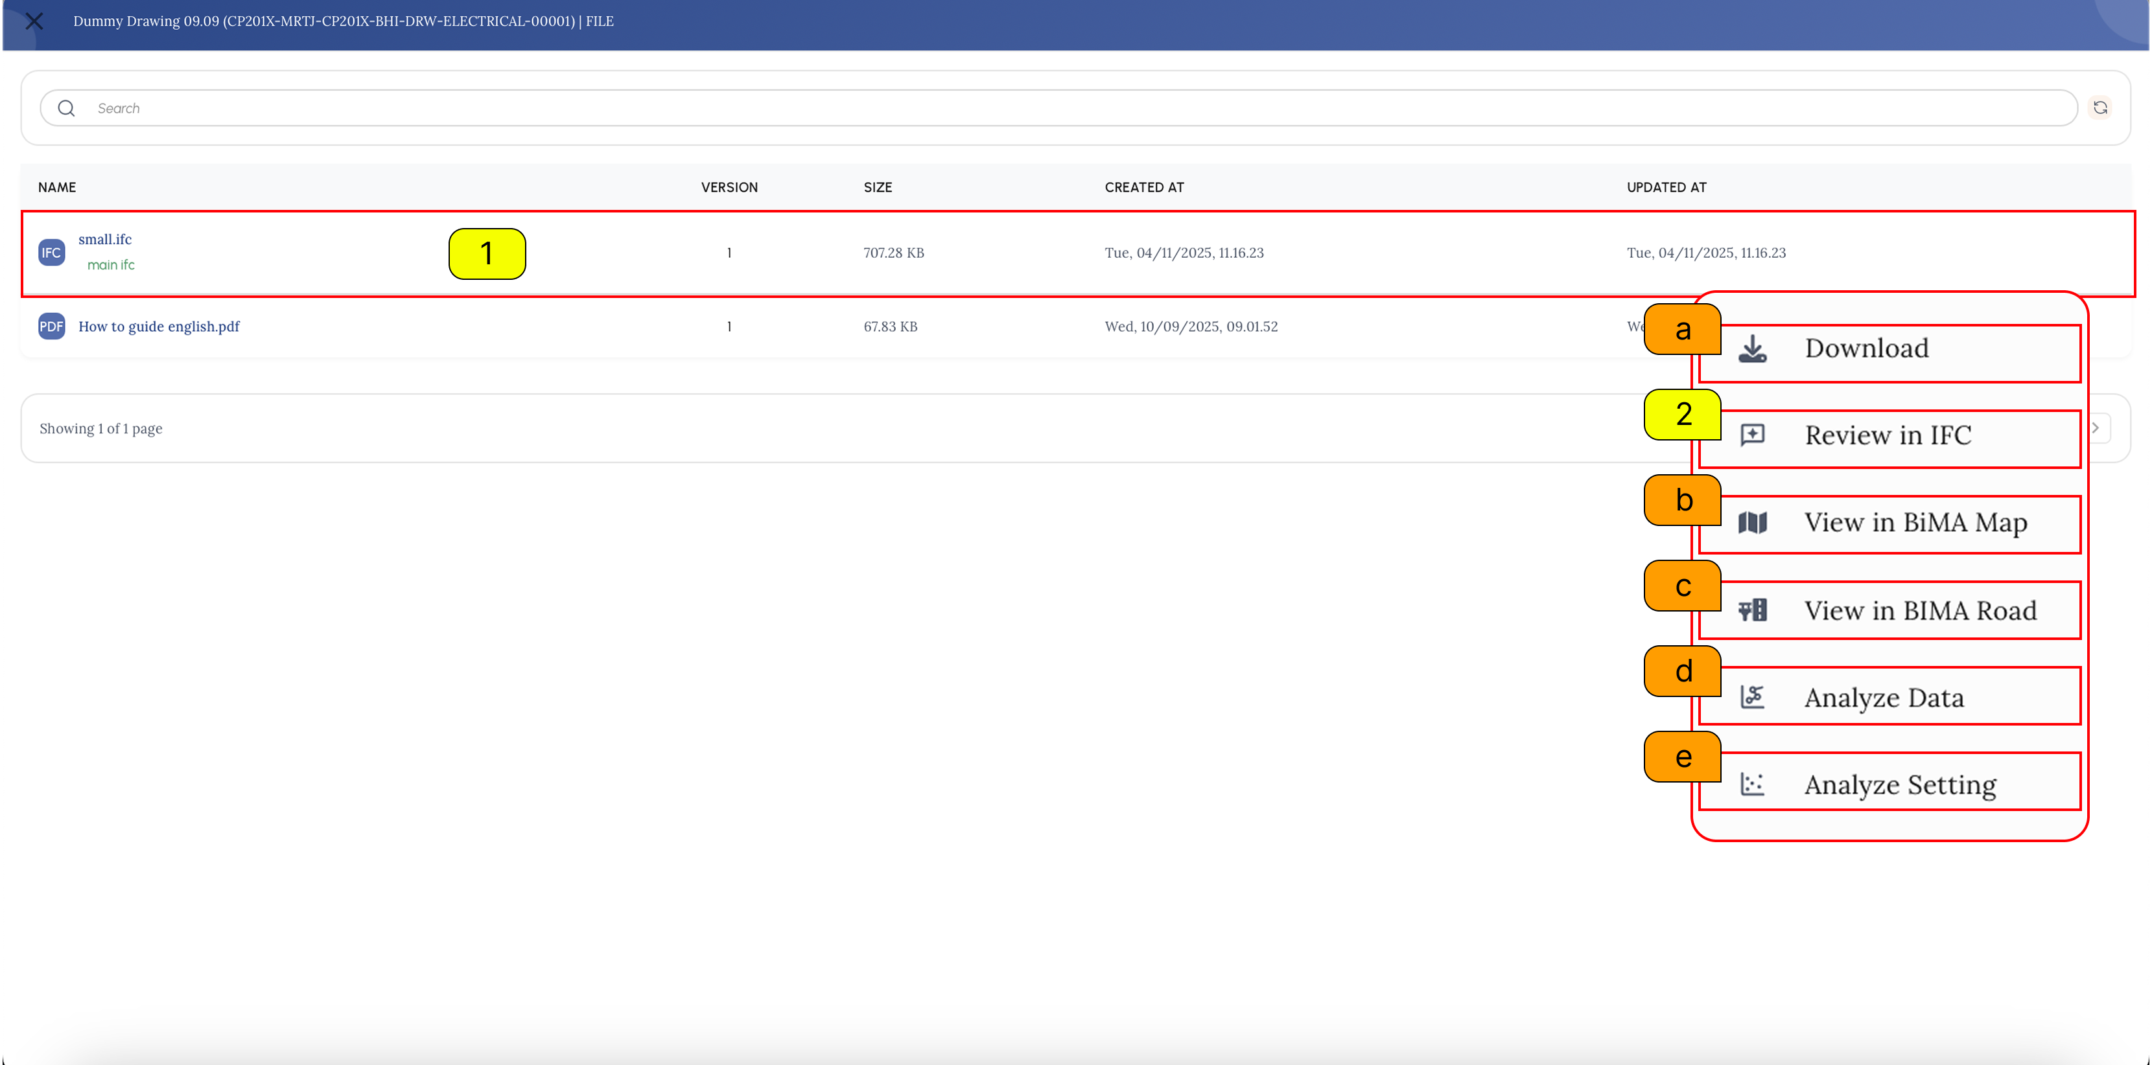This screenshot has width=2152, height=1065.
Task: Click inside the Search input field
Action: click(1058, 108)
